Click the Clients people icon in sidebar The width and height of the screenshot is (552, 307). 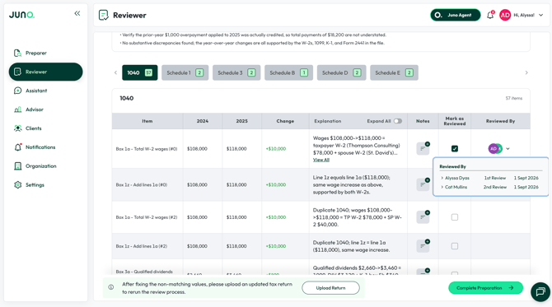(x=17, y=128)
